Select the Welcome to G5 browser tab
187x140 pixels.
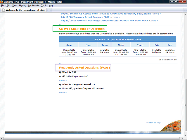click(x=23, y=10)
